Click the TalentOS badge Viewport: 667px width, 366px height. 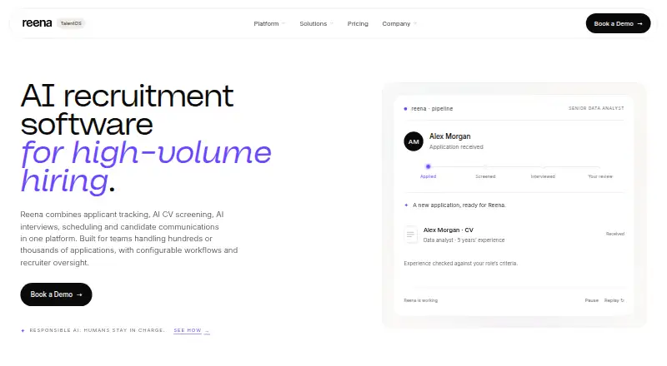point(71,23)
